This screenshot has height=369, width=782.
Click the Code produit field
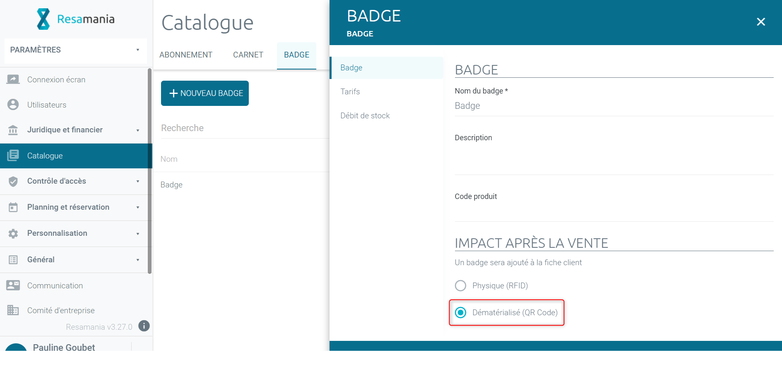(614, 212)
